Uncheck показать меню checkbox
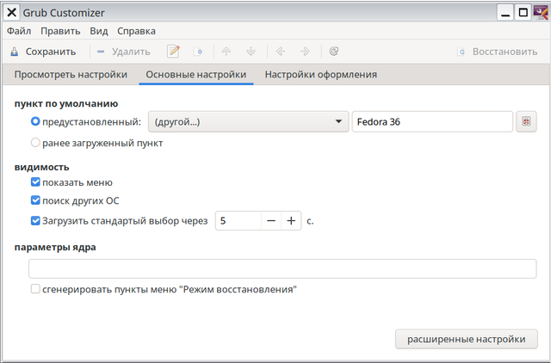This screenshot has width=551, height=363. 35,181
